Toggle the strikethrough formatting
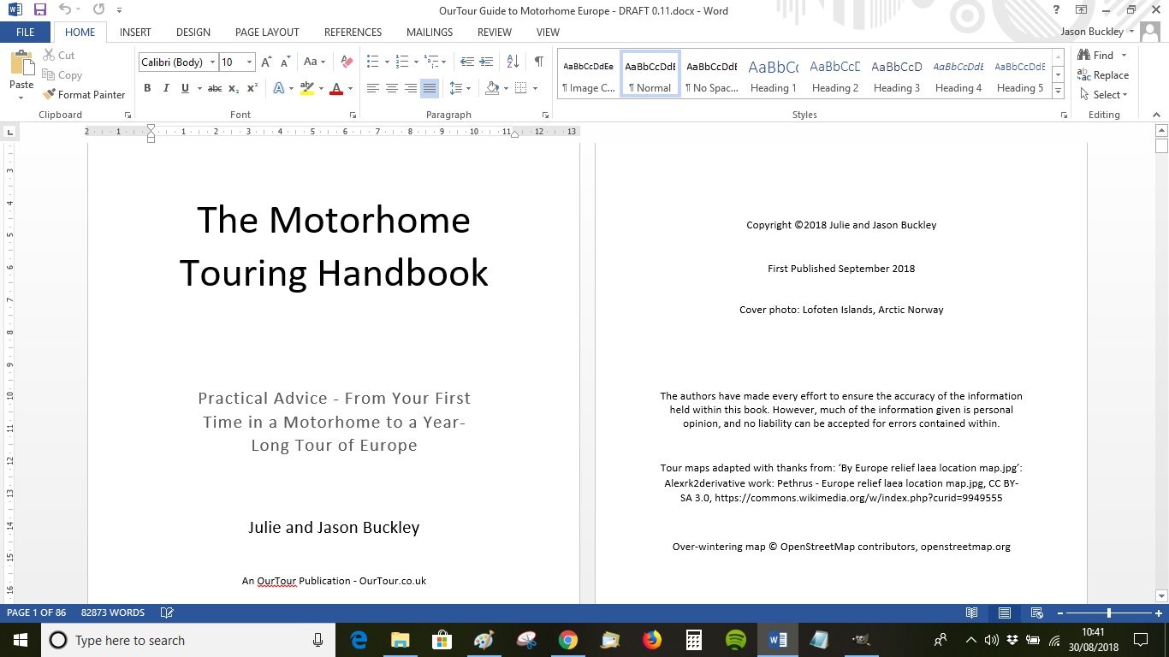Viewport: 1169px width, 657px height. (214, 88)
